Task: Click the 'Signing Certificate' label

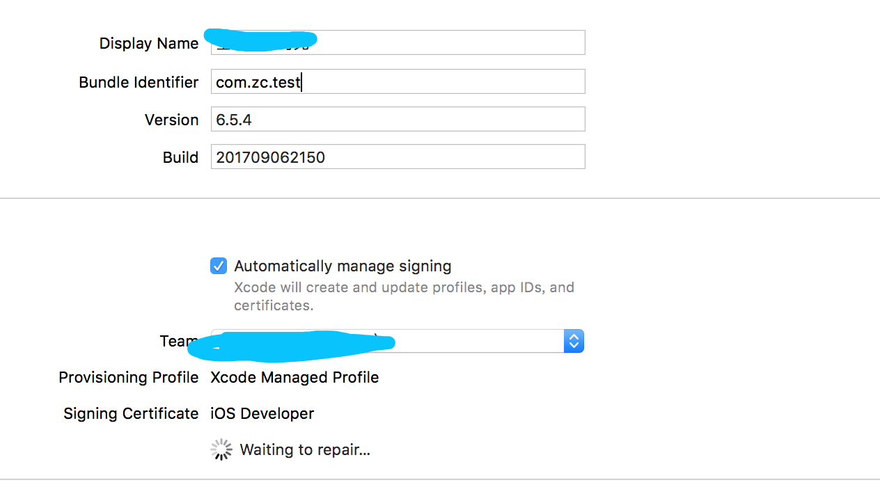Action: [x=131, y=413]
